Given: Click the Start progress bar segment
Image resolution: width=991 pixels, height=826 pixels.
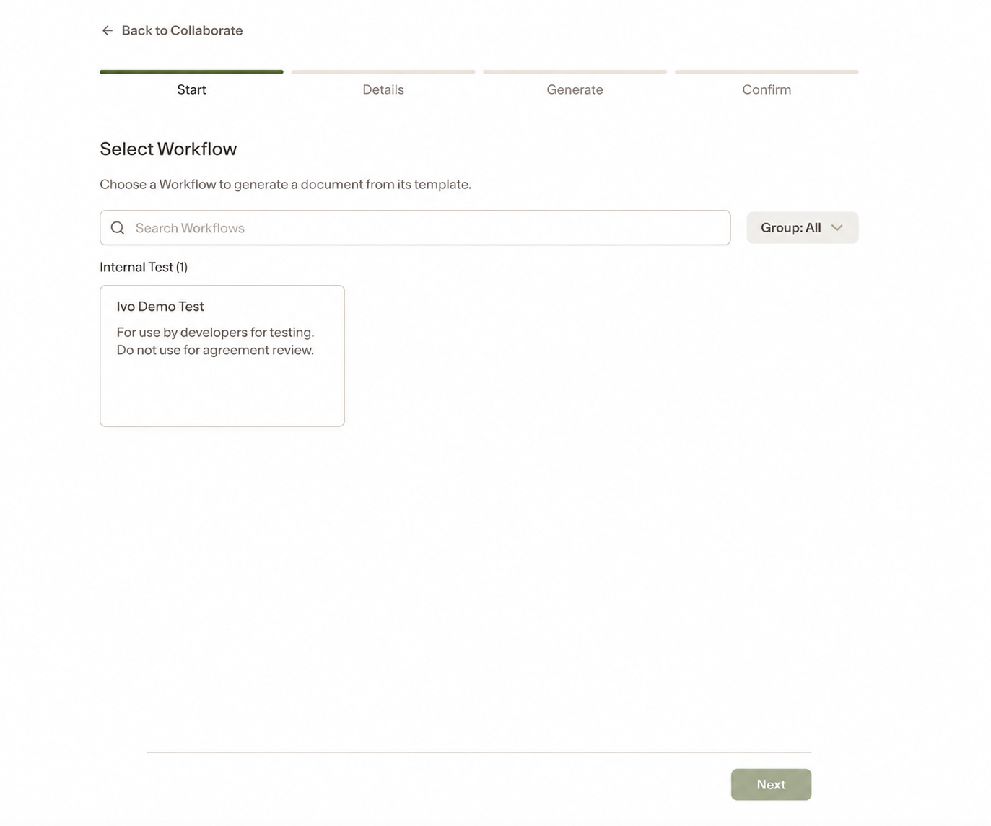Looking at the screenshot, I should coord(191,72).
